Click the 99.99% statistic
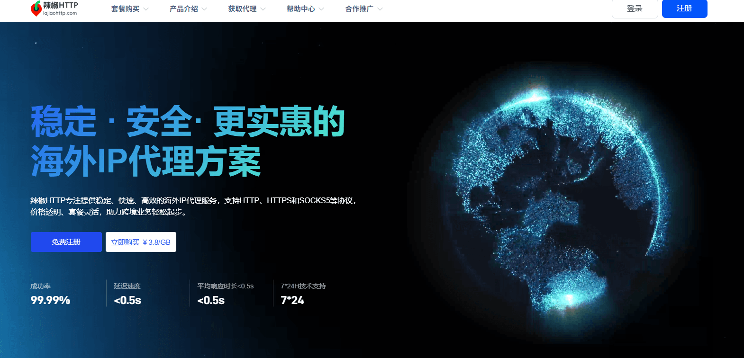744x358 pixels. pyautogui.click(x=50, y=300)
